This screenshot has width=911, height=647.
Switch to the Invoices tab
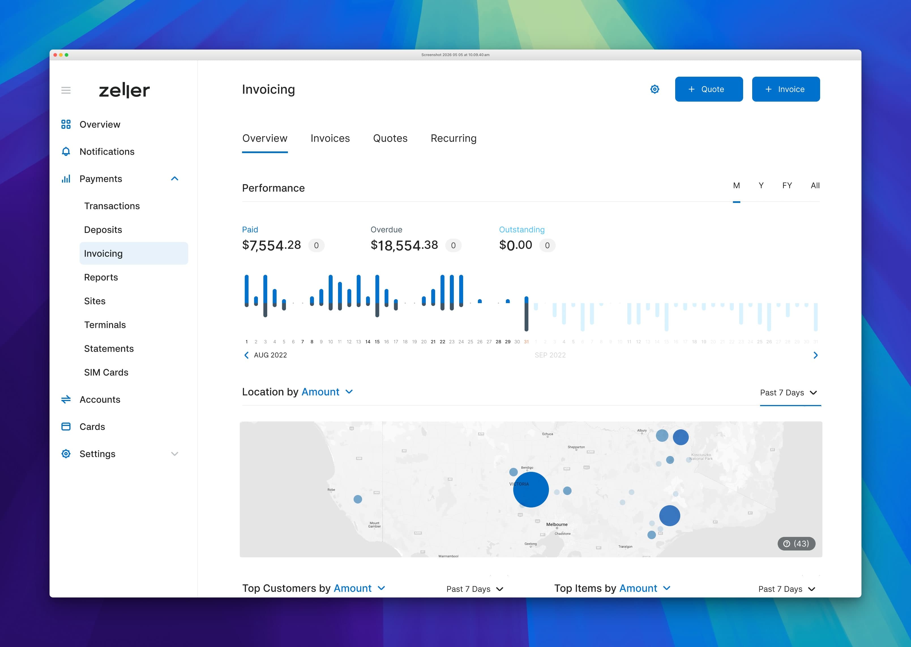pyautogui.click(x=330, y=138)
